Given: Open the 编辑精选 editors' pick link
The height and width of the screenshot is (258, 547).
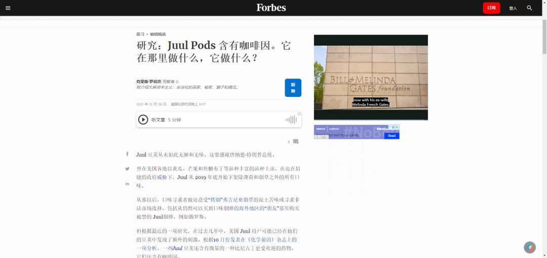Looking at the screenshot, I should click(x=158, y=34).
